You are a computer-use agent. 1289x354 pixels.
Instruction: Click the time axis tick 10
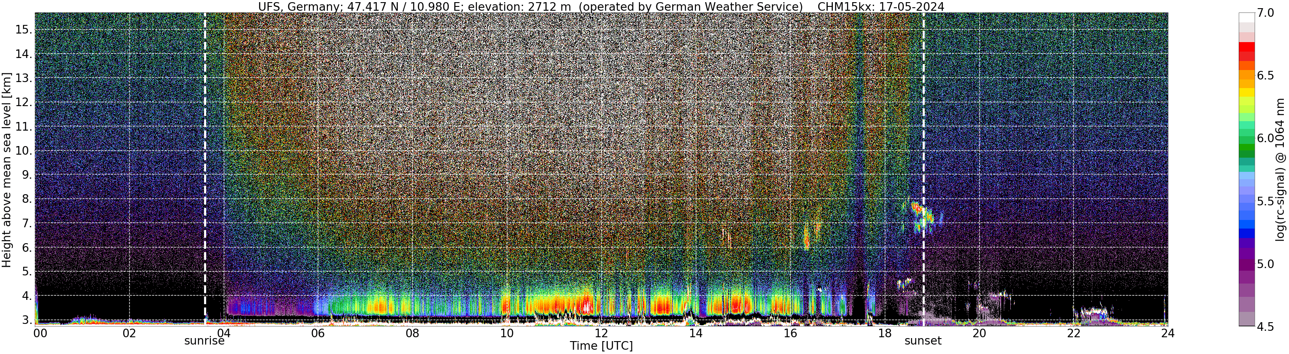(507, 333)
